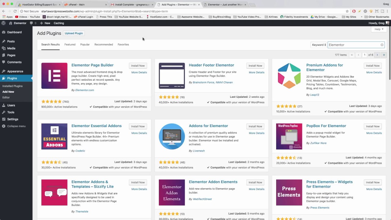Click the current page number field
391x220 pixels.
click(364, 55)
